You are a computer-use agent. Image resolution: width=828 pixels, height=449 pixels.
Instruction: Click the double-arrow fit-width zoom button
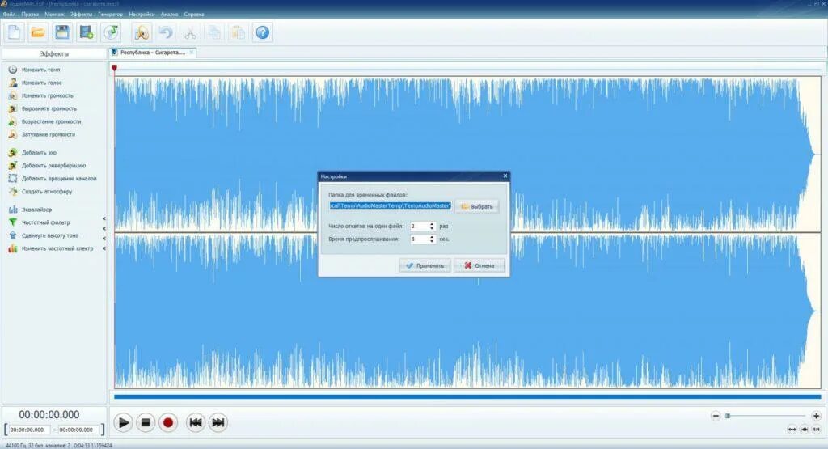tap(792, 430)
